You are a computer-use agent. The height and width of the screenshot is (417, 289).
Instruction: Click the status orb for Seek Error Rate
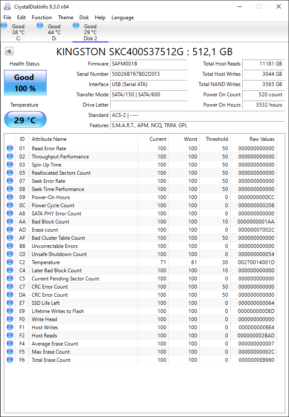10,181
